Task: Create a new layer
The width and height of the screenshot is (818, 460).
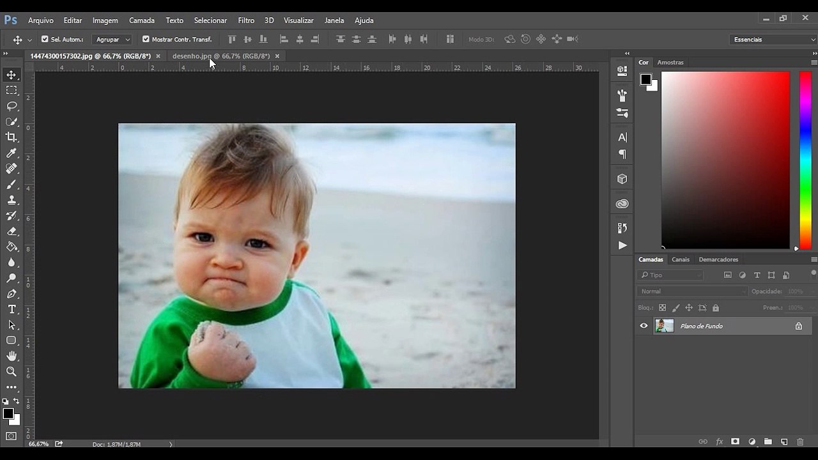Action: 784,441
